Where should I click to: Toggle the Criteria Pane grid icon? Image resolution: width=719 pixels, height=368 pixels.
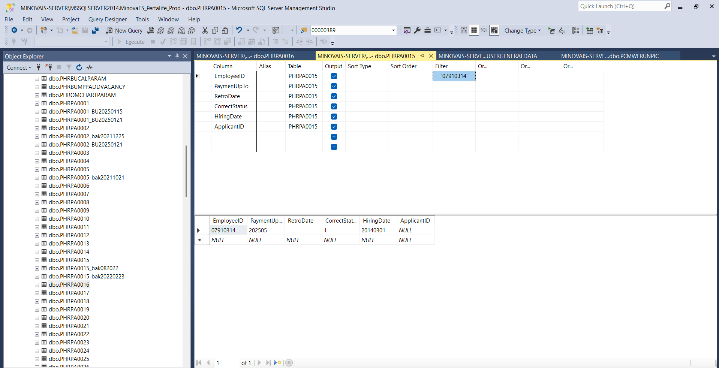474,30
